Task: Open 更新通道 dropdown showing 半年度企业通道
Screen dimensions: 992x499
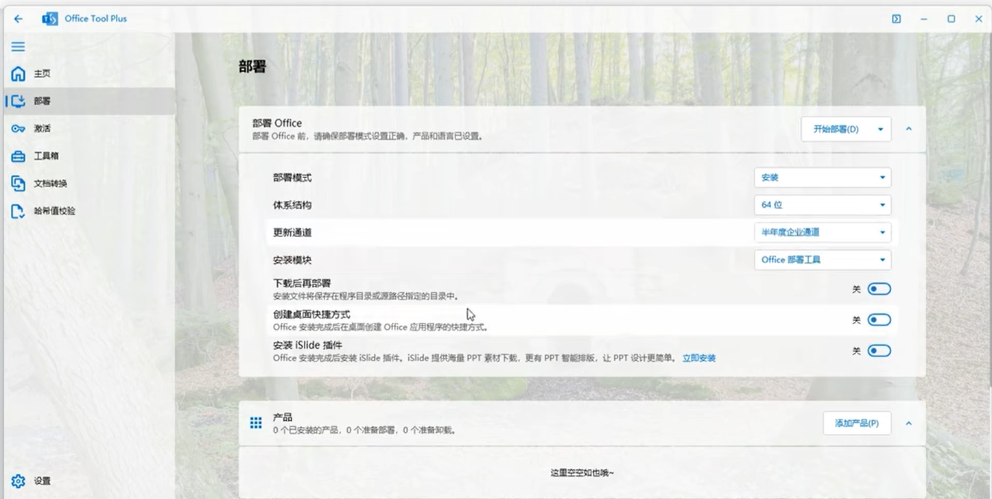Action: click(823, 232)
